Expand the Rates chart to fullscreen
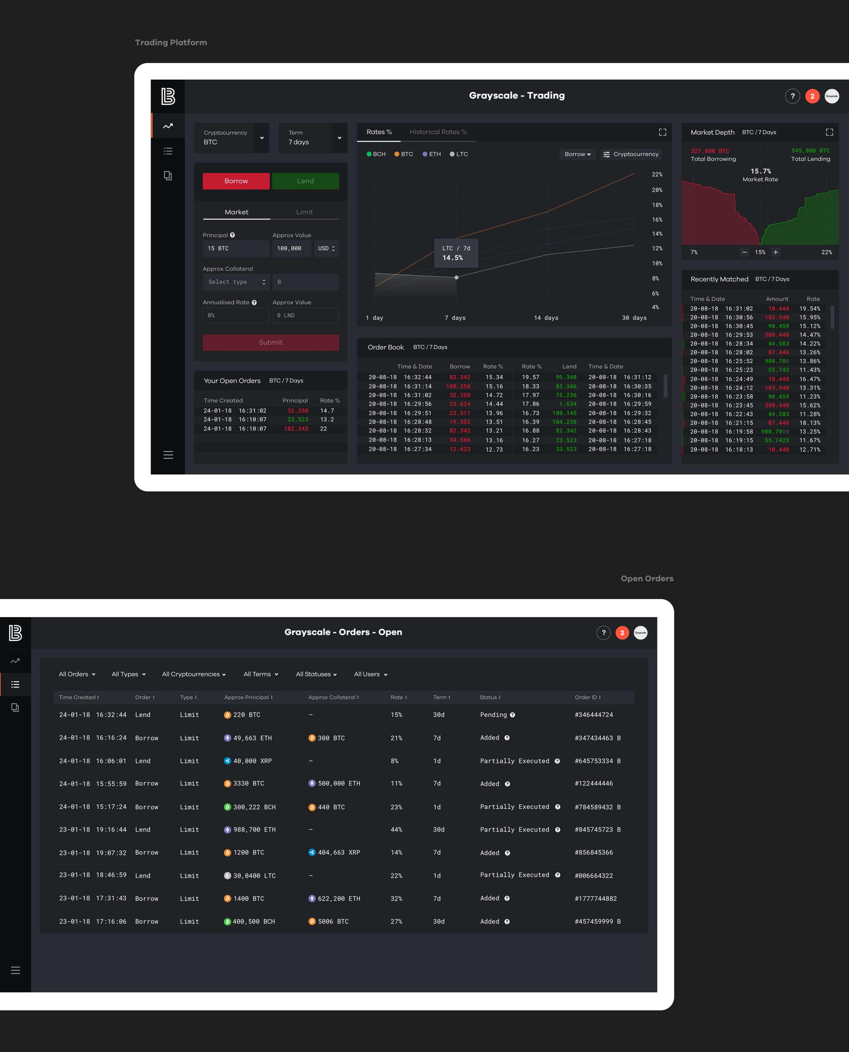The height and width of the screenshot is (1052, 849). pyautogui.click(x=663, y=132)
